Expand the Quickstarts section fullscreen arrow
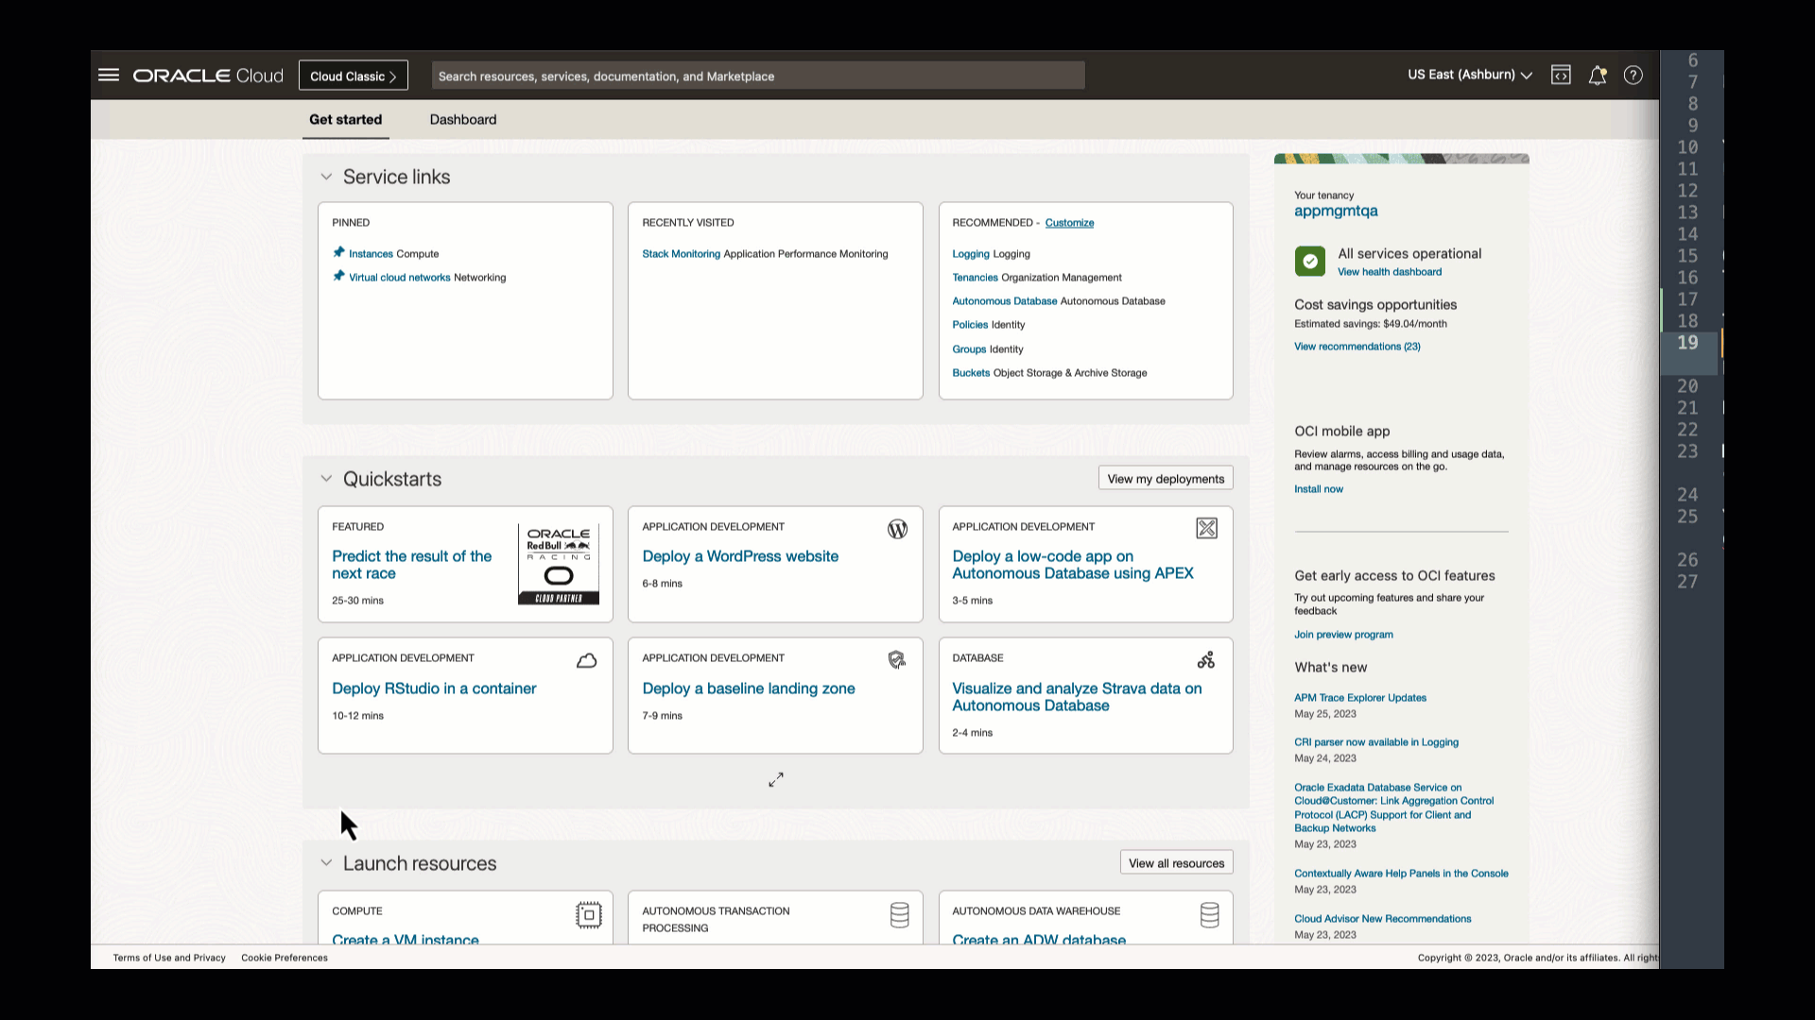This screenshot has width=1815, height=1020. [x=775, y=779]
